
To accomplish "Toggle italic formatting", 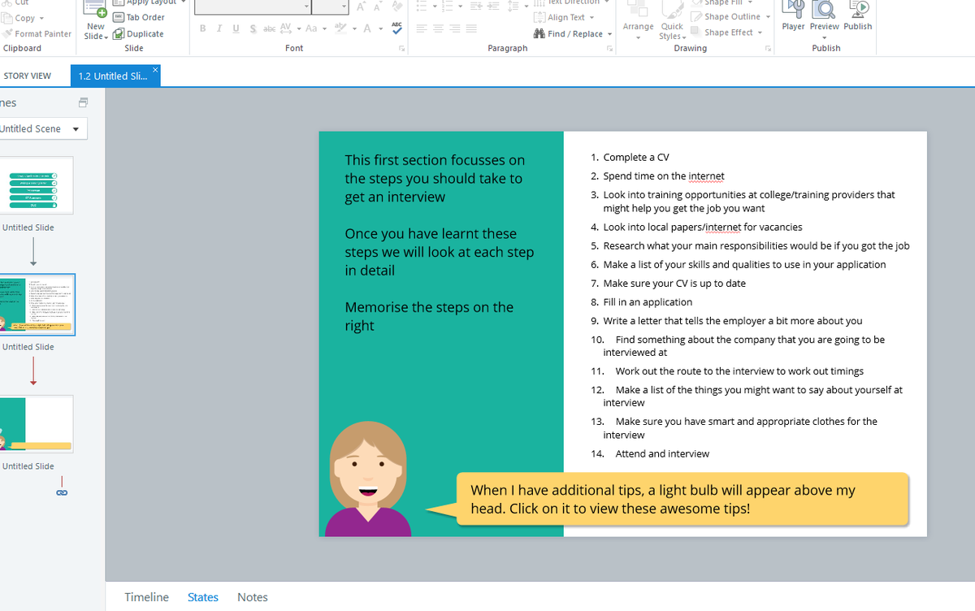I will pyautogui.click(x=219, y=28).
